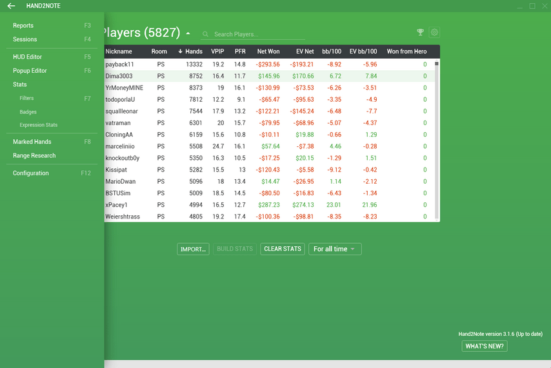Sort by the Nickname column header
The image size is (551, 368).
[119, 52]
